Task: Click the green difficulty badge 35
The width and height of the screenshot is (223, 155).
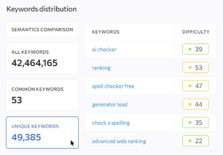Action: pos(195,122)
